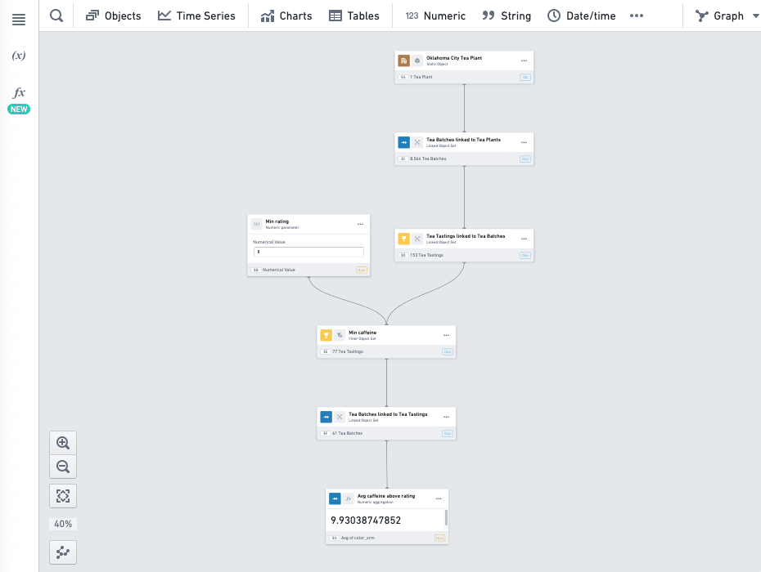The height and width of the screenshot is (572, 761).
Task: Click the yellow icon on the Min caffeine node
Action: (326, 336)
